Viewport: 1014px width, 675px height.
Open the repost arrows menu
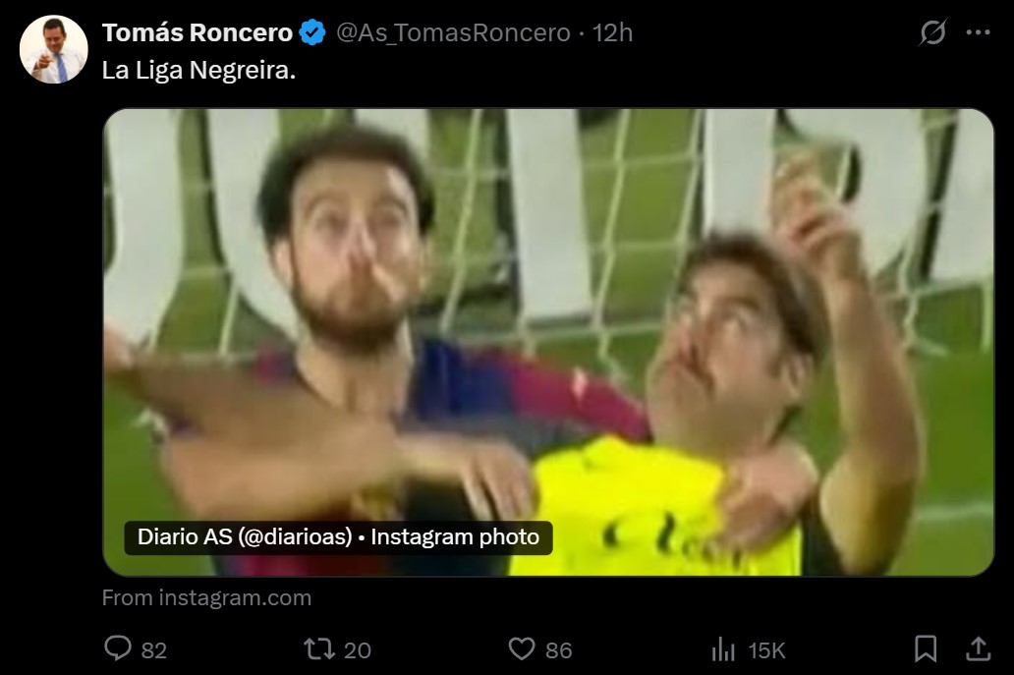(317, 648)
